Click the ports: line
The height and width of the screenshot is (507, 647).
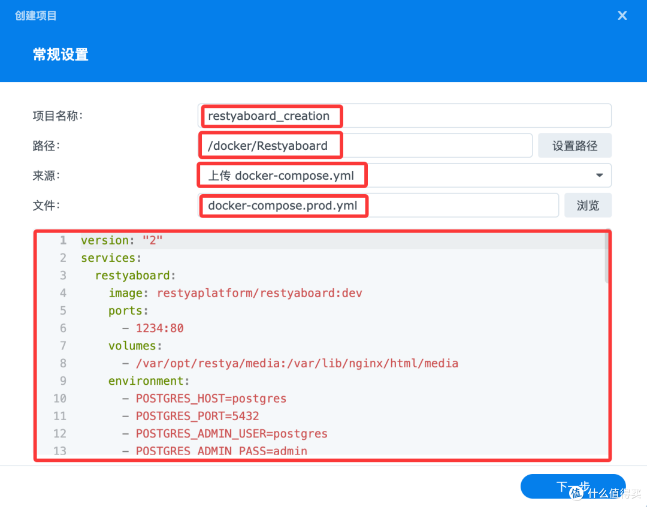pos(128,310)
